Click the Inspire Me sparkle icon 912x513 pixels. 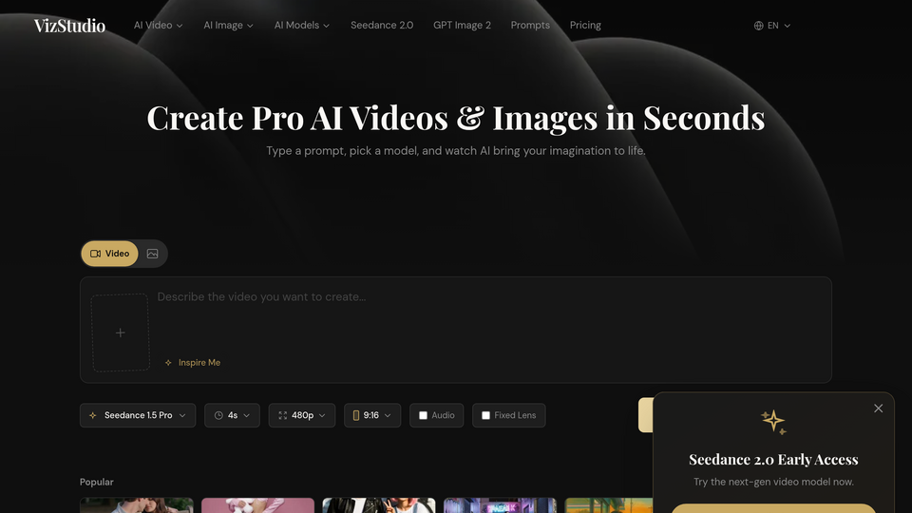click(168, 362)
